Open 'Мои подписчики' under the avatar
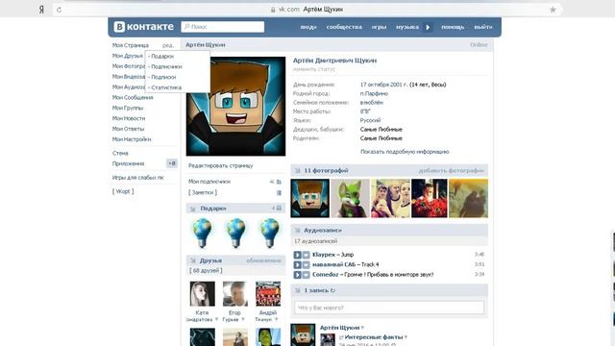 [x=209, y=182]
